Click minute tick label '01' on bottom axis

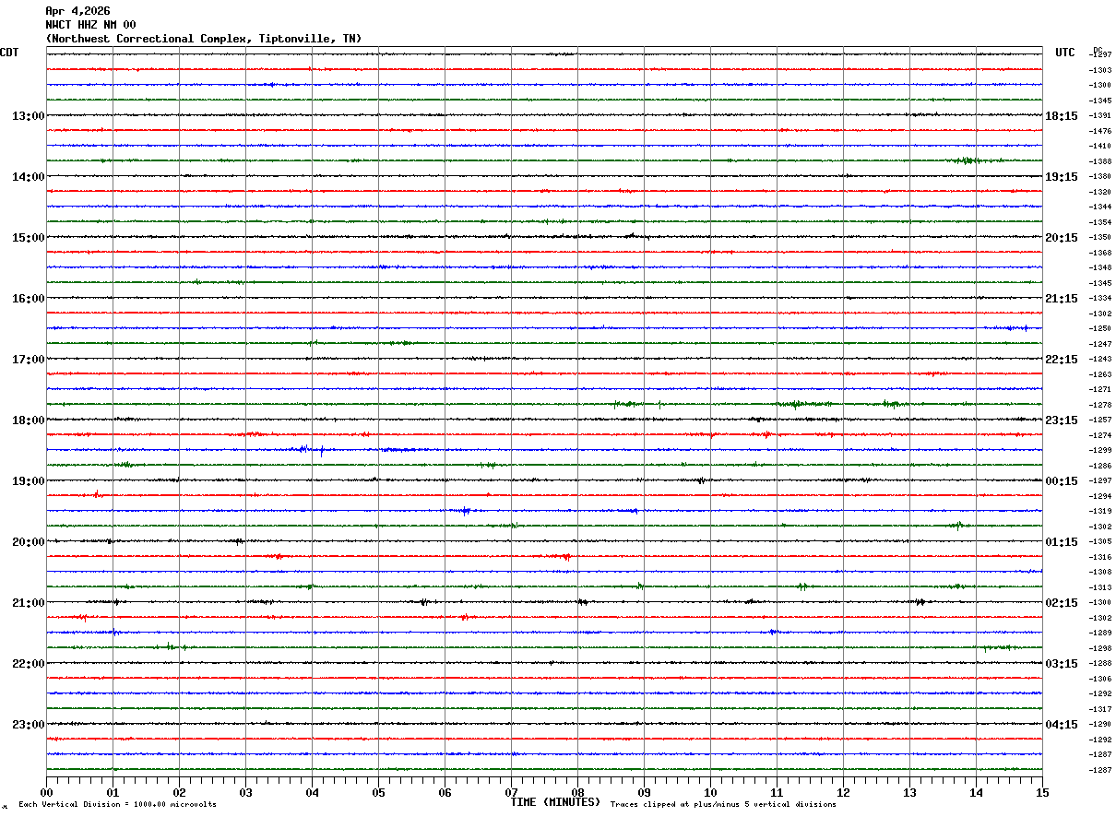click(x=113, y=792)
